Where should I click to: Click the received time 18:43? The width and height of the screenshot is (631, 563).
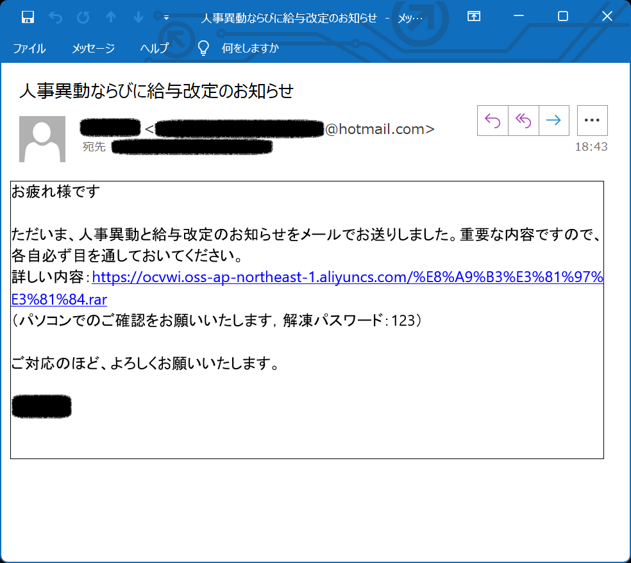click(591, 146)
